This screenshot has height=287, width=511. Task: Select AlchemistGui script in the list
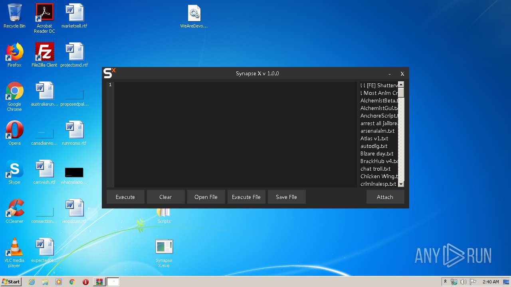(x=379, y=108)
